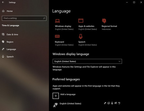Minimize the Settings window
The image size is (144, 111).
127,2
